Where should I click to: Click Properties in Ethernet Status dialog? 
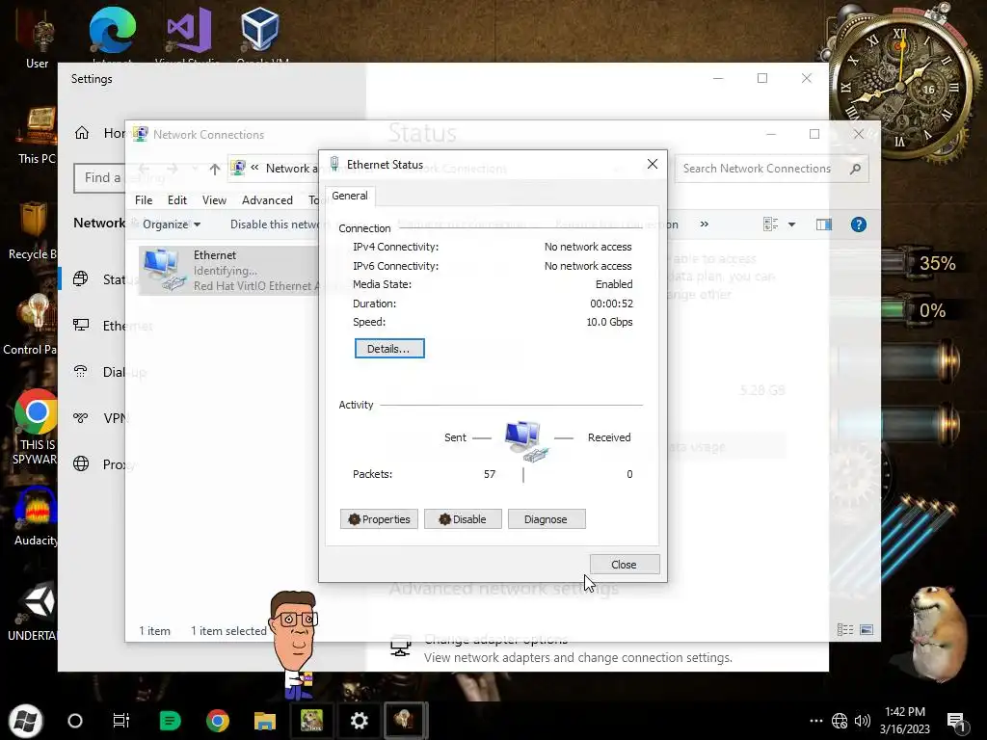[x=379, y=519]
